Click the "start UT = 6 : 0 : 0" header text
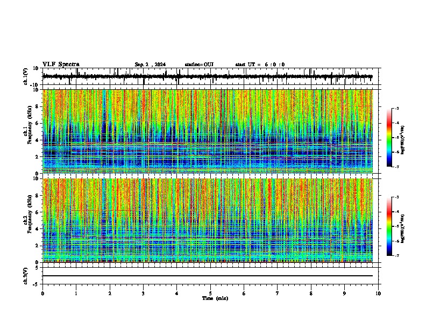The width and height of the screenshot is (426, 329). (x=260, y=65)
